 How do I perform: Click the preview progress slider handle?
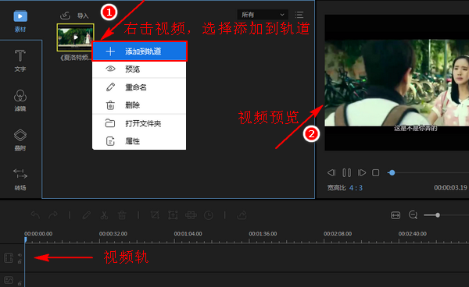(x=392, y=172)
